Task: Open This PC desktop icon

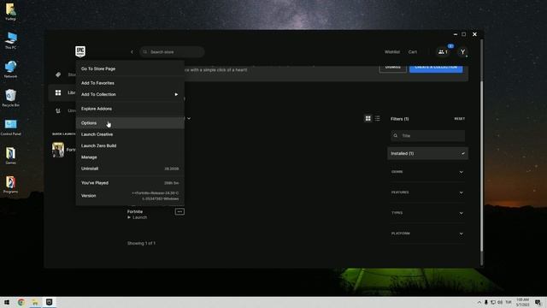Action: click(11, 40)
